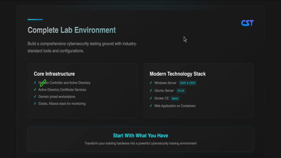Click 'Active Directory Certificate Services' text
The height and width of the screenshot is (158, 281).
[62, 90]
